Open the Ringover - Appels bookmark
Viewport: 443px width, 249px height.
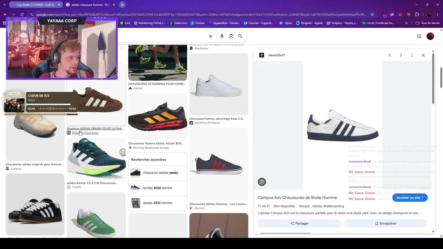[x=309, y=23]
